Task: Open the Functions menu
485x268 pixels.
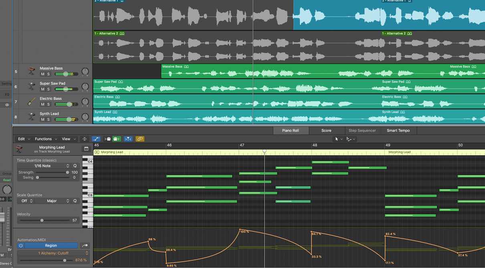Action: pyautogui.click(x=45, y=139)
